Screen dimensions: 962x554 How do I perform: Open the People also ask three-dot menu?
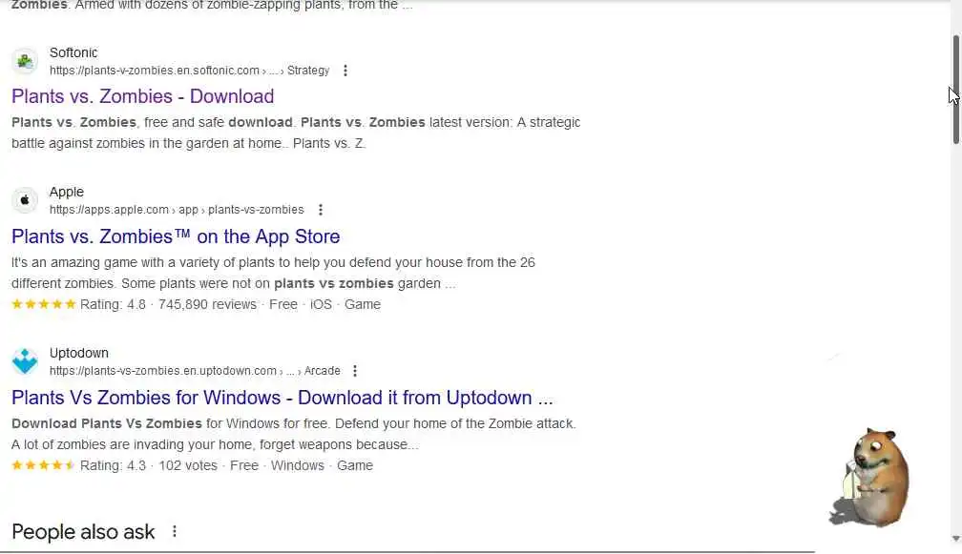[175, 531]
